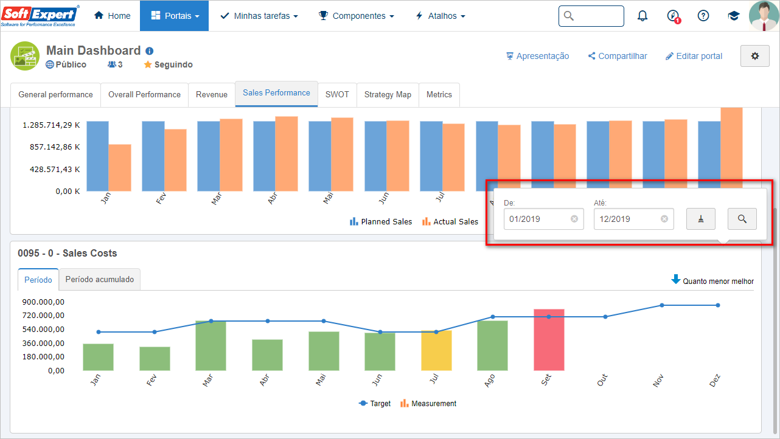Click the Dez target point
780x439 pixels.
tap(718, 305)
